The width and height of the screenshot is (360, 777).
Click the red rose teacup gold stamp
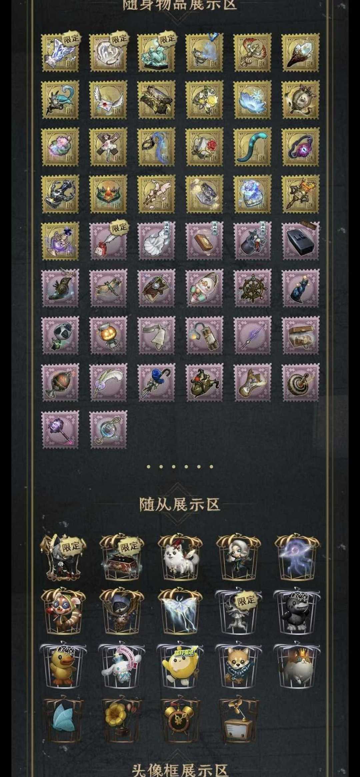coord(204,147)
